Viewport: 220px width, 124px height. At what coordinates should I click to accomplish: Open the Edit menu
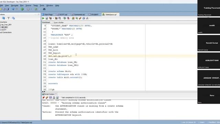1,6
